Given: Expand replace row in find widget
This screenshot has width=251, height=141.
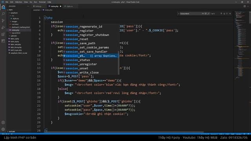Looking at the screenshot, I should [x=178, y=14].
